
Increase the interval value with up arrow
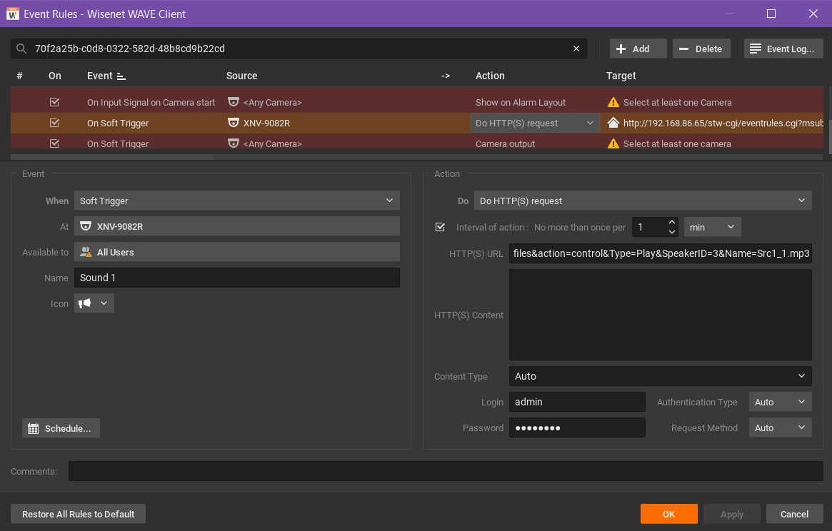coord(672,222)
